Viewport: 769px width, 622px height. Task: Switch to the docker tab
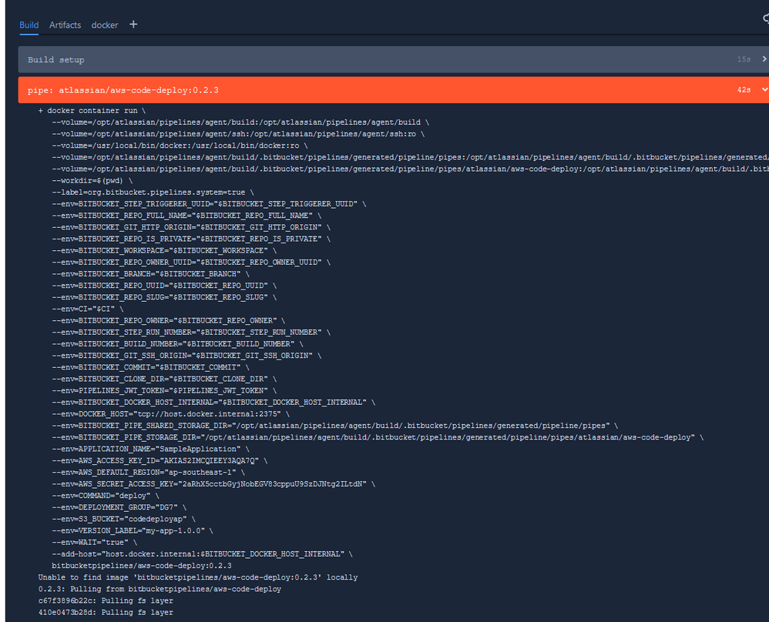point(105,25)
